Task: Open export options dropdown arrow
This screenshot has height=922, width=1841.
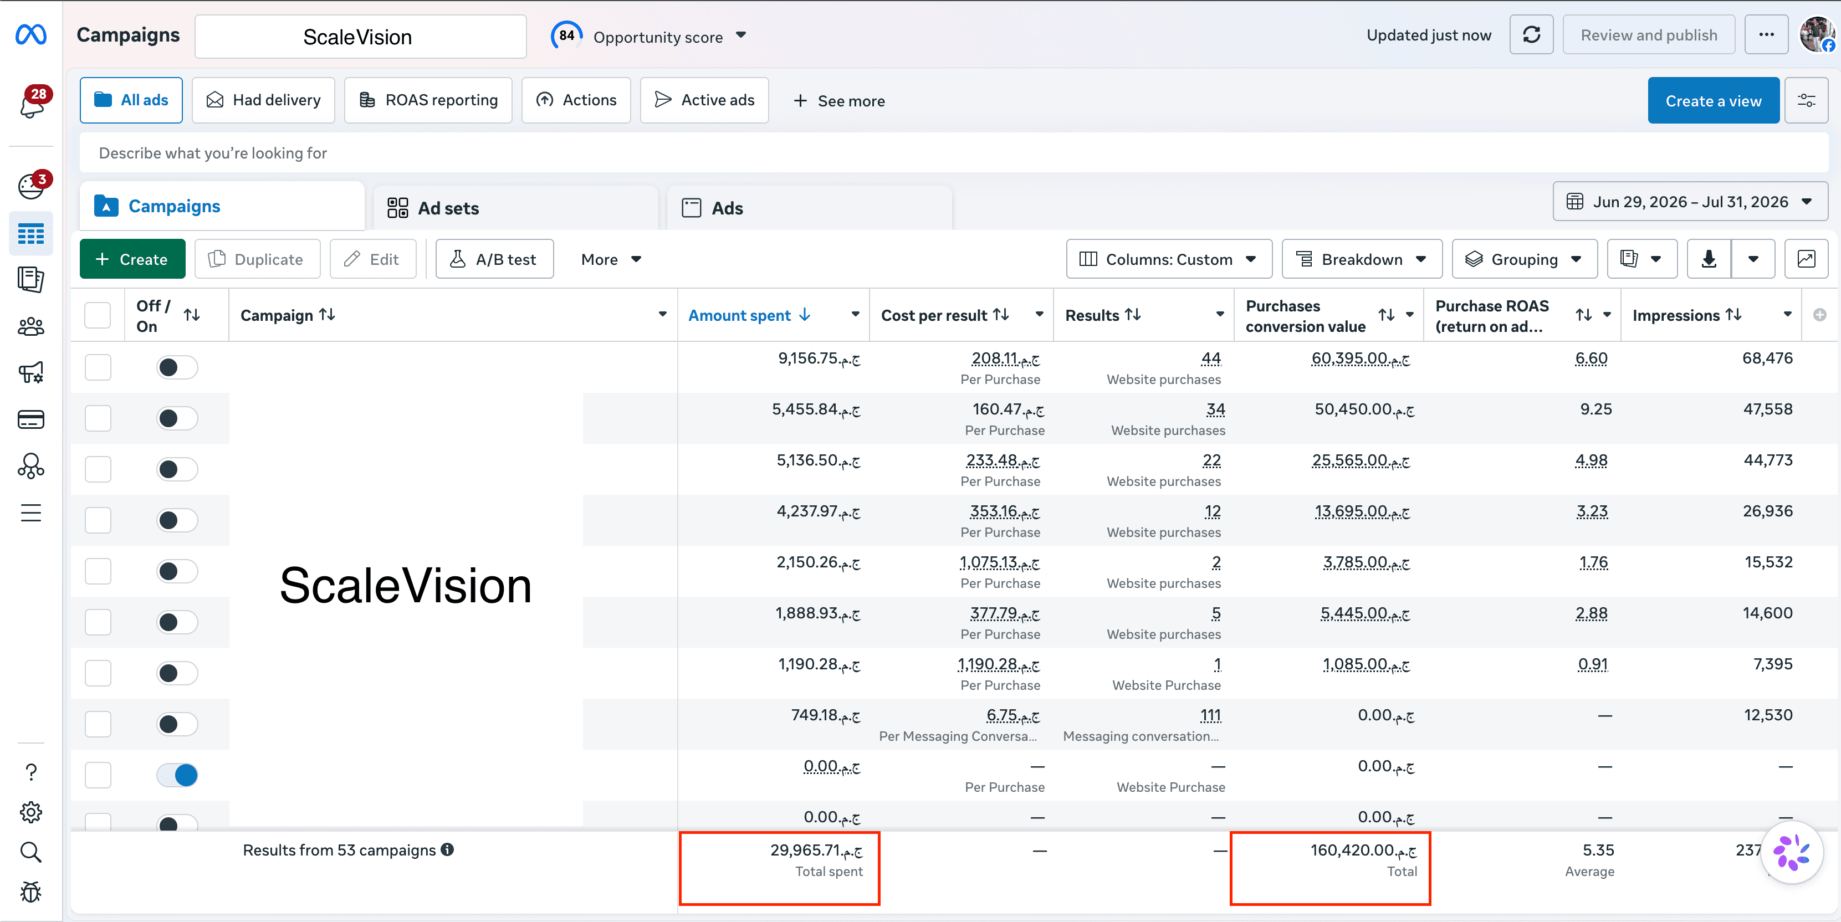Action: click(1753, 259)
